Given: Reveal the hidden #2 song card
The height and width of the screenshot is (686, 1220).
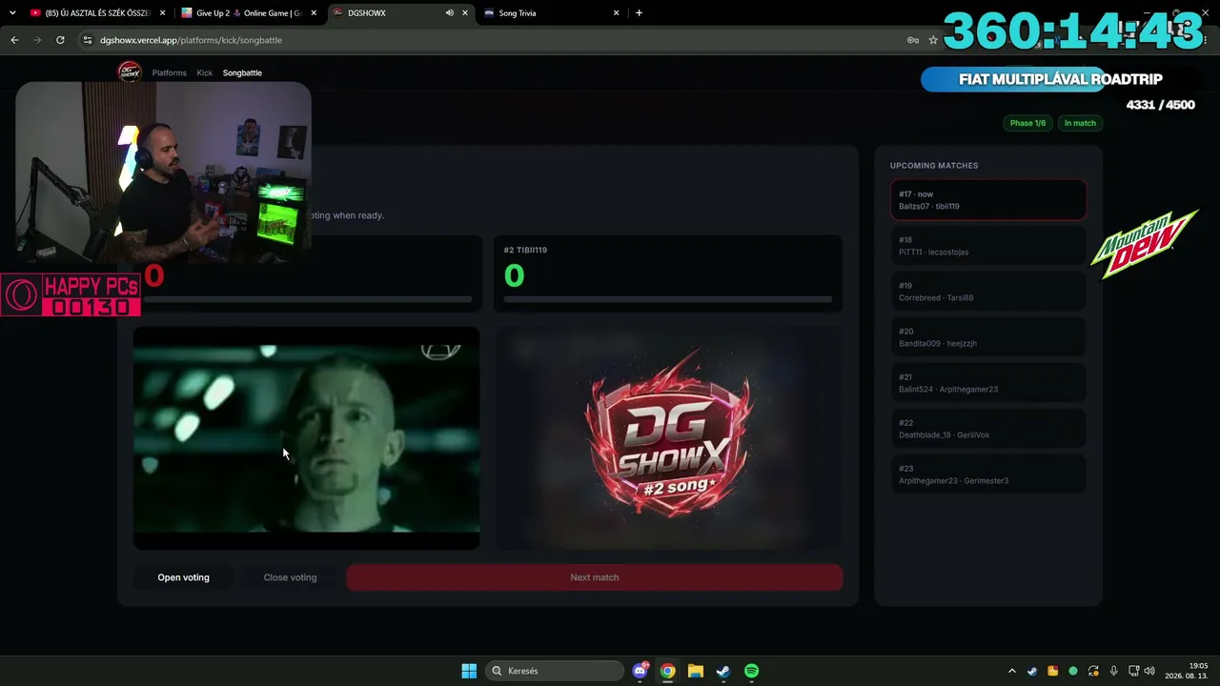Looking at the screenshot, I should point(668,438).
